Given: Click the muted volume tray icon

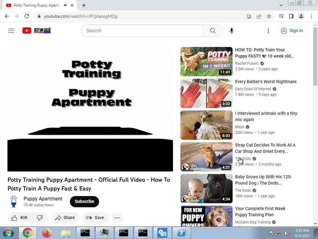Looking at the screenshot, I should click(x=287, y=233).
